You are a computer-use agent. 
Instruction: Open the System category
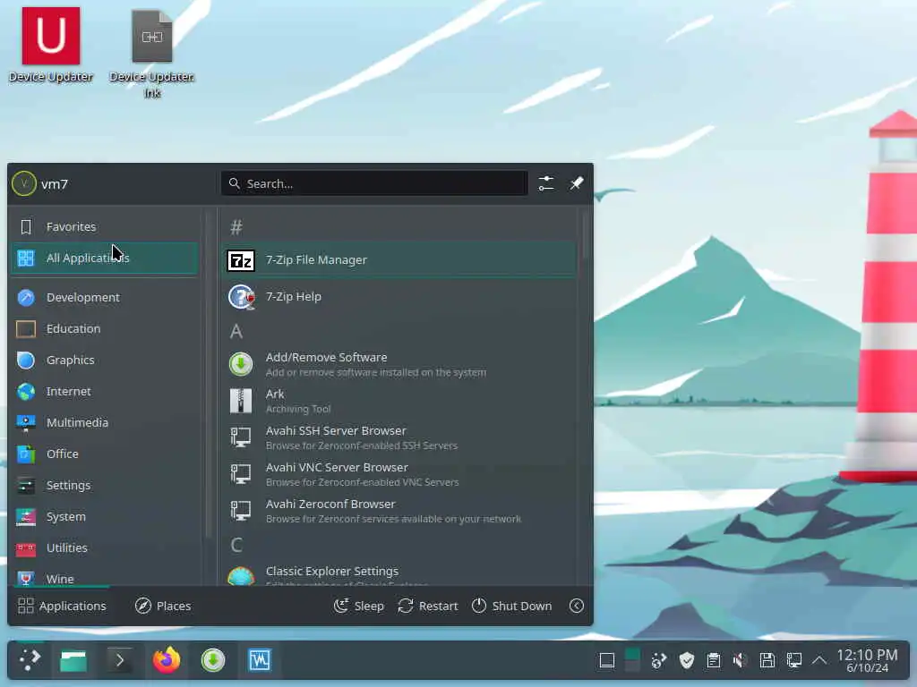point(105,517)
